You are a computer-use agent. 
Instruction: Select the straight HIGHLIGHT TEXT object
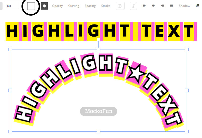click(x=101, y=32)
